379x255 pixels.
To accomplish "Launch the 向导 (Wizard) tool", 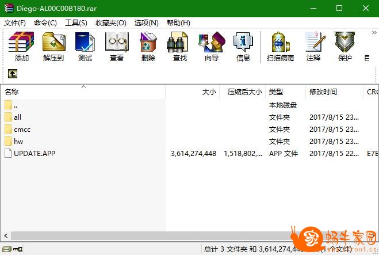I will (212, 47).
